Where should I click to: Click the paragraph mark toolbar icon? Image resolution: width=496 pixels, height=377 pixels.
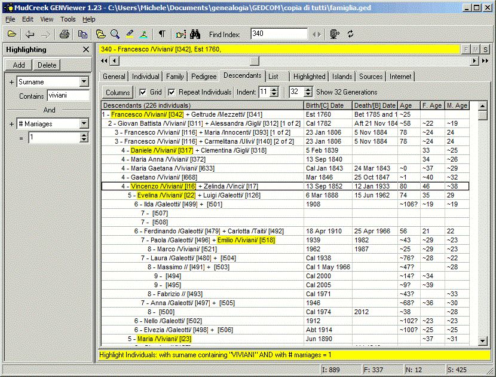[161, 34]
